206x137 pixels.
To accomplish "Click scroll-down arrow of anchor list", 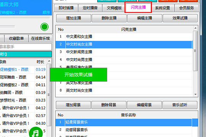I will [195, 94].
